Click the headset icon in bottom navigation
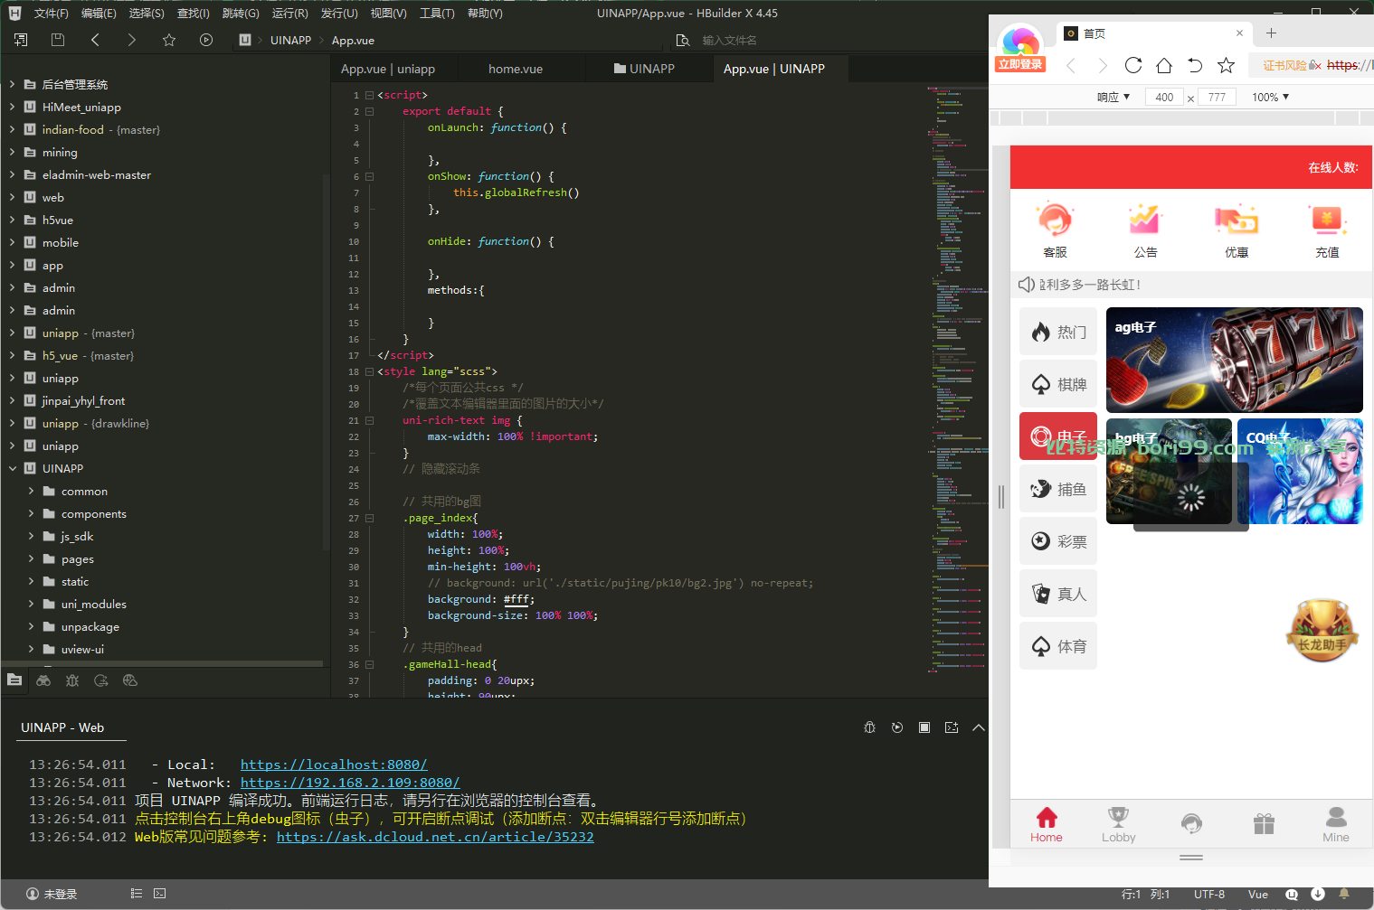 click(x=1191, y=822)
